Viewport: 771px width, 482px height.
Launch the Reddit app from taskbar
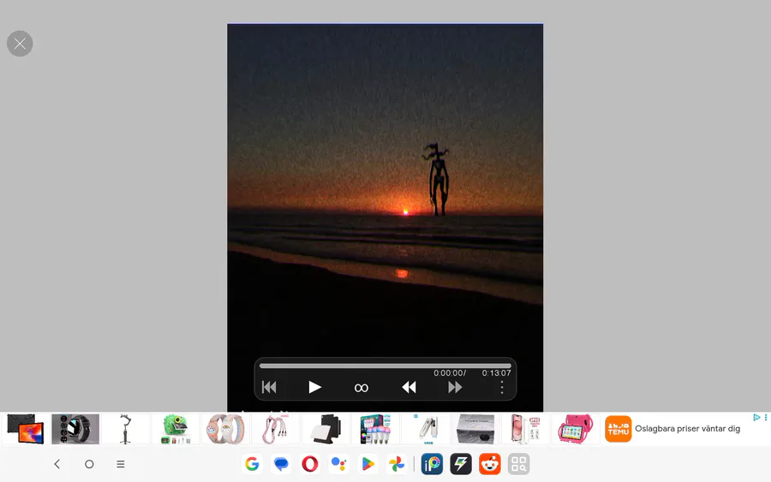490,464
